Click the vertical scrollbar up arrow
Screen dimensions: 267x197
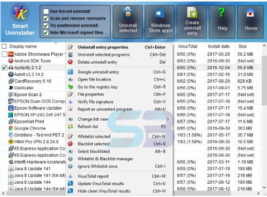tap(264, 46)
